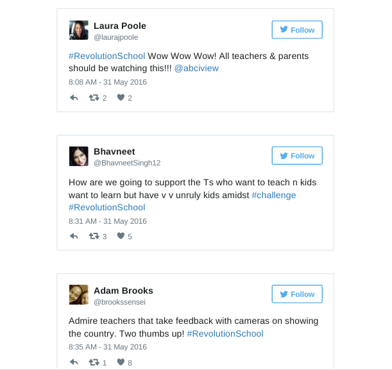The height and width of the screenshot is (370, 392).
Task: Reply to Adam Brooks' tweet
Action: pos(74,362)
